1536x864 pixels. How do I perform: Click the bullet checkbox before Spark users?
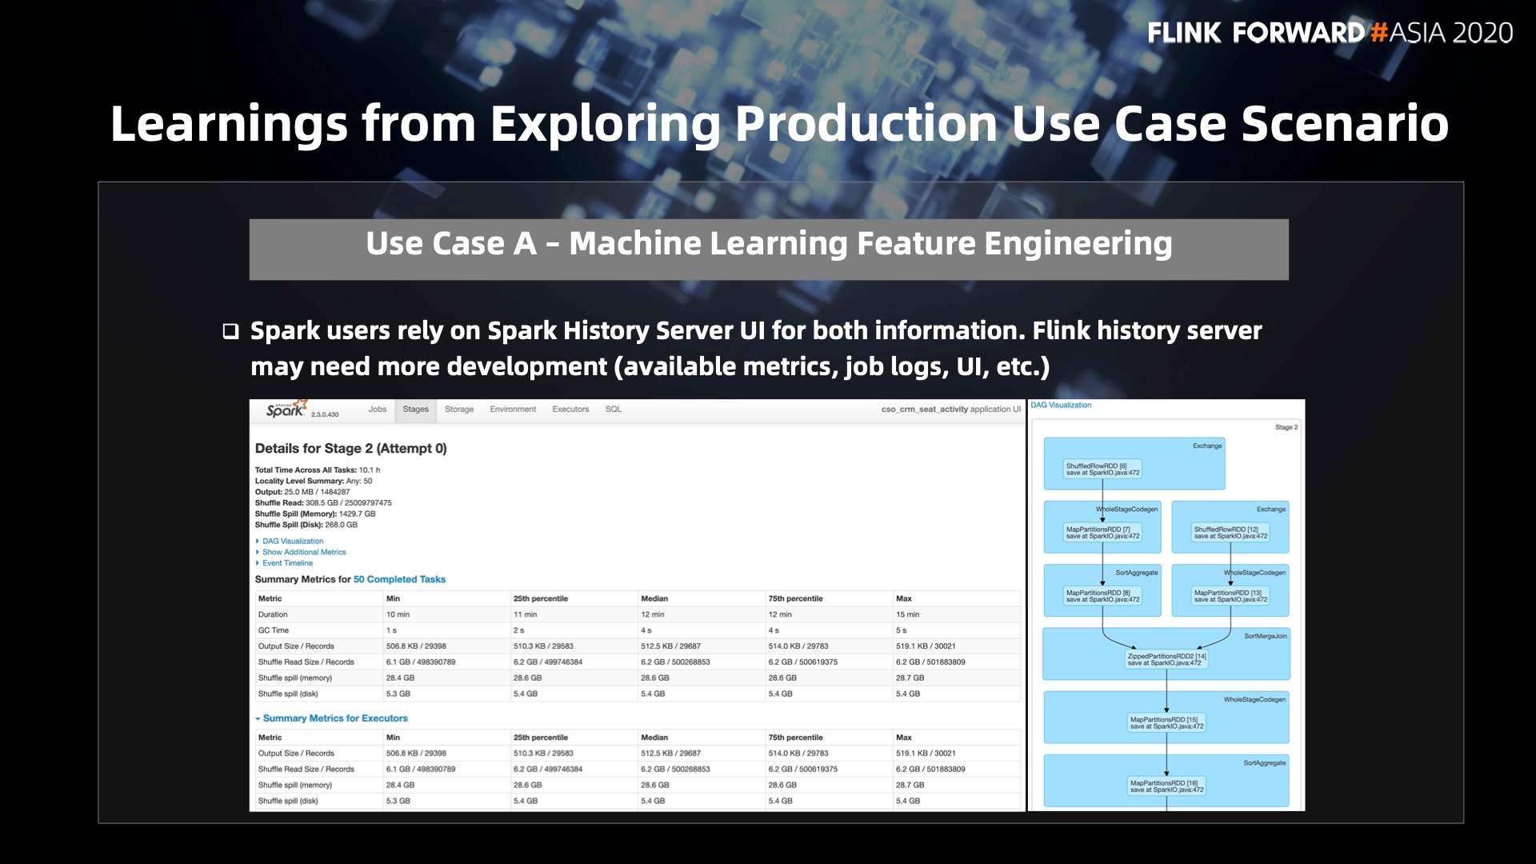pyautogui.click(x=231, y=331)
